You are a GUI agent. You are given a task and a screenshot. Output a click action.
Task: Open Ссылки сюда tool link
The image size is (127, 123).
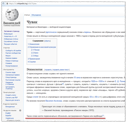coord(10,72)
